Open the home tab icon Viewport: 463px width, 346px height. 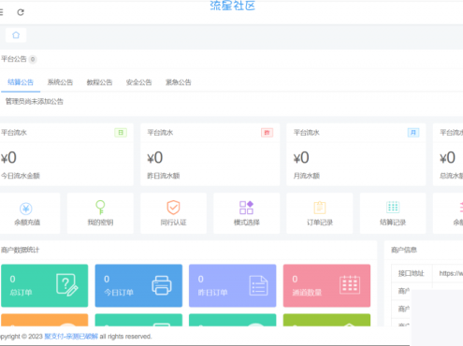coord(16,35)
